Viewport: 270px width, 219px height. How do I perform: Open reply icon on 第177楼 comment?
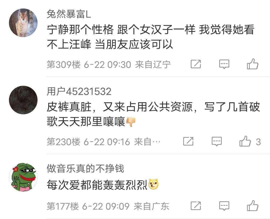[224, 206]
